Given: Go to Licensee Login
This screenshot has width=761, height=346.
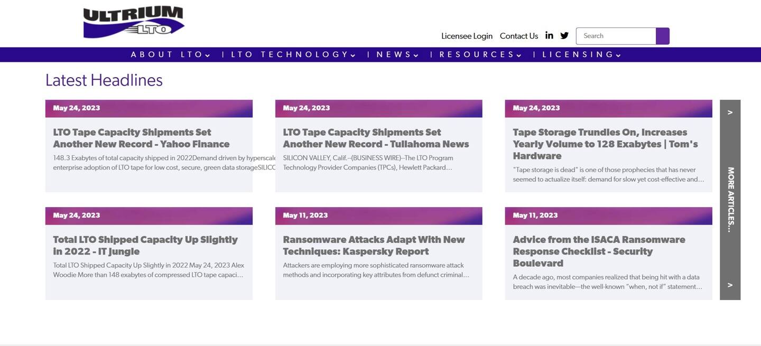Looking at the screenshot, I should (x=467, y=36).
